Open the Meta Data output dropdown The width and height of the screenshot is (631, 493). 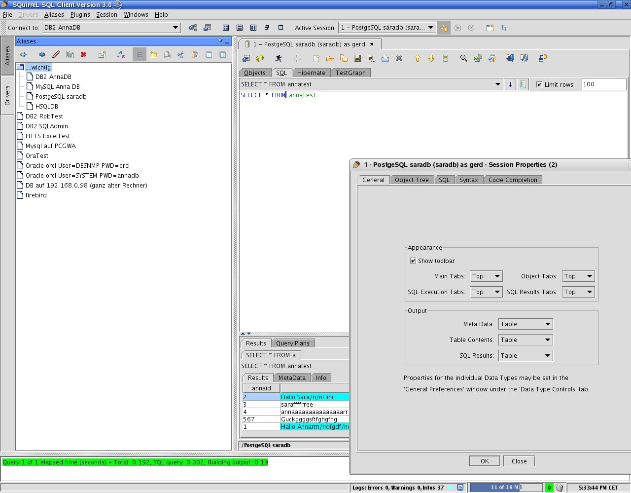click(526, 324)
